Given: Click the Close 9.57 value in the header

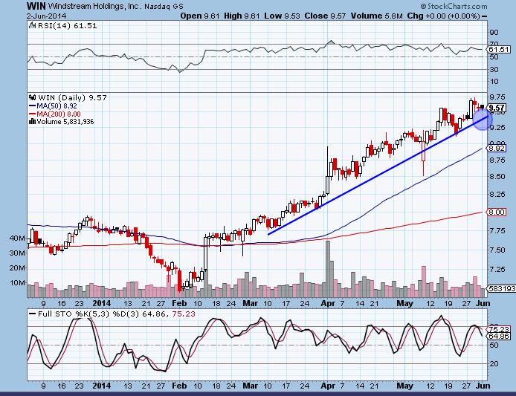Looking at the screenshot, I should point(325,16).
